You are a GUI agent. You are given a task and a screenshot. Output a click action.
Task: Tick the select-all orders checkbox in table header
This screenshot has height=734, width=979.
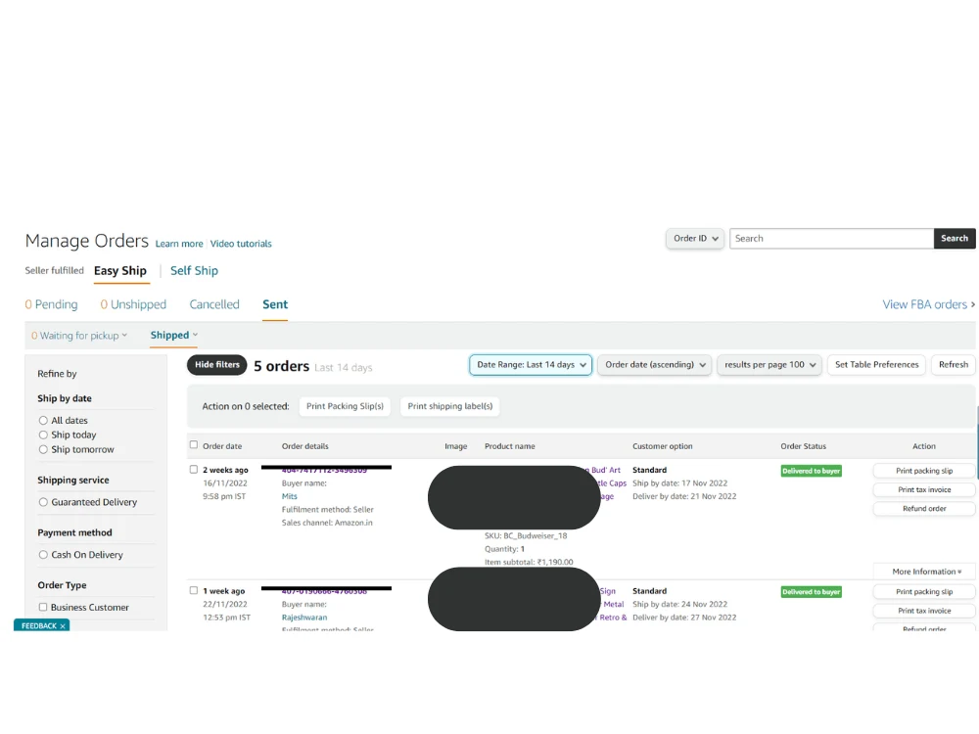[x=194, y=445]
